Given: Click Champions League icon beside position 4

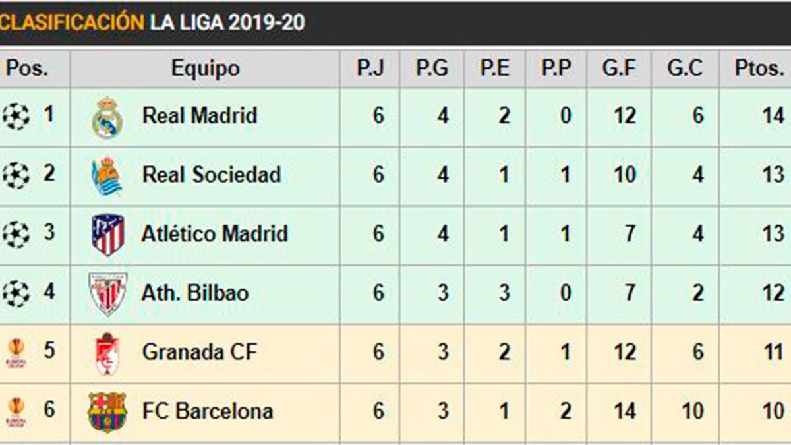Looking at the screenshot, I should pos(16,293).
